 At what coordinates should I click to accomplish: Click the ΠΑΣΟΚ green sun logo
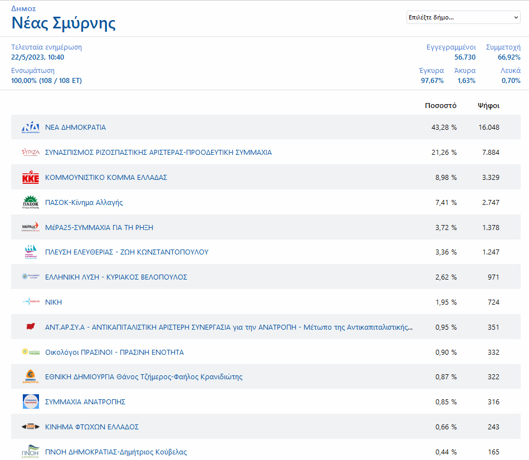31,202
